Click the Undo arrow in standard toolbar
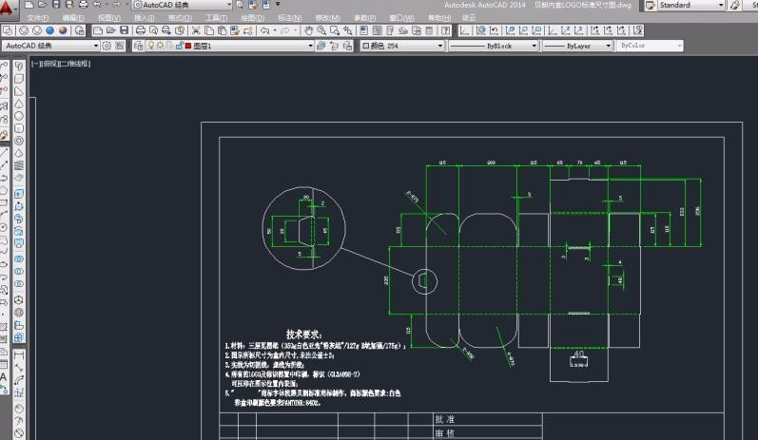The width and height of the screenshot is (758, 440). pos(262,31)
